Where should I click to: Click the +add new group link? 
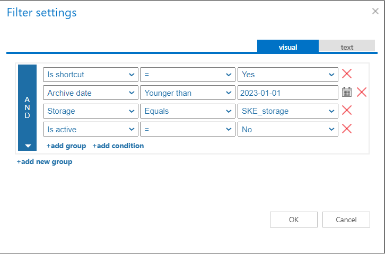coord(45,161)
